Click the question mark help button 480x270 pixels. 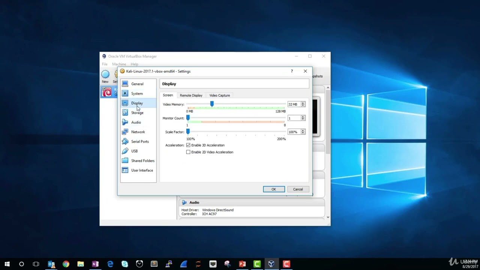tap(292, 71)
